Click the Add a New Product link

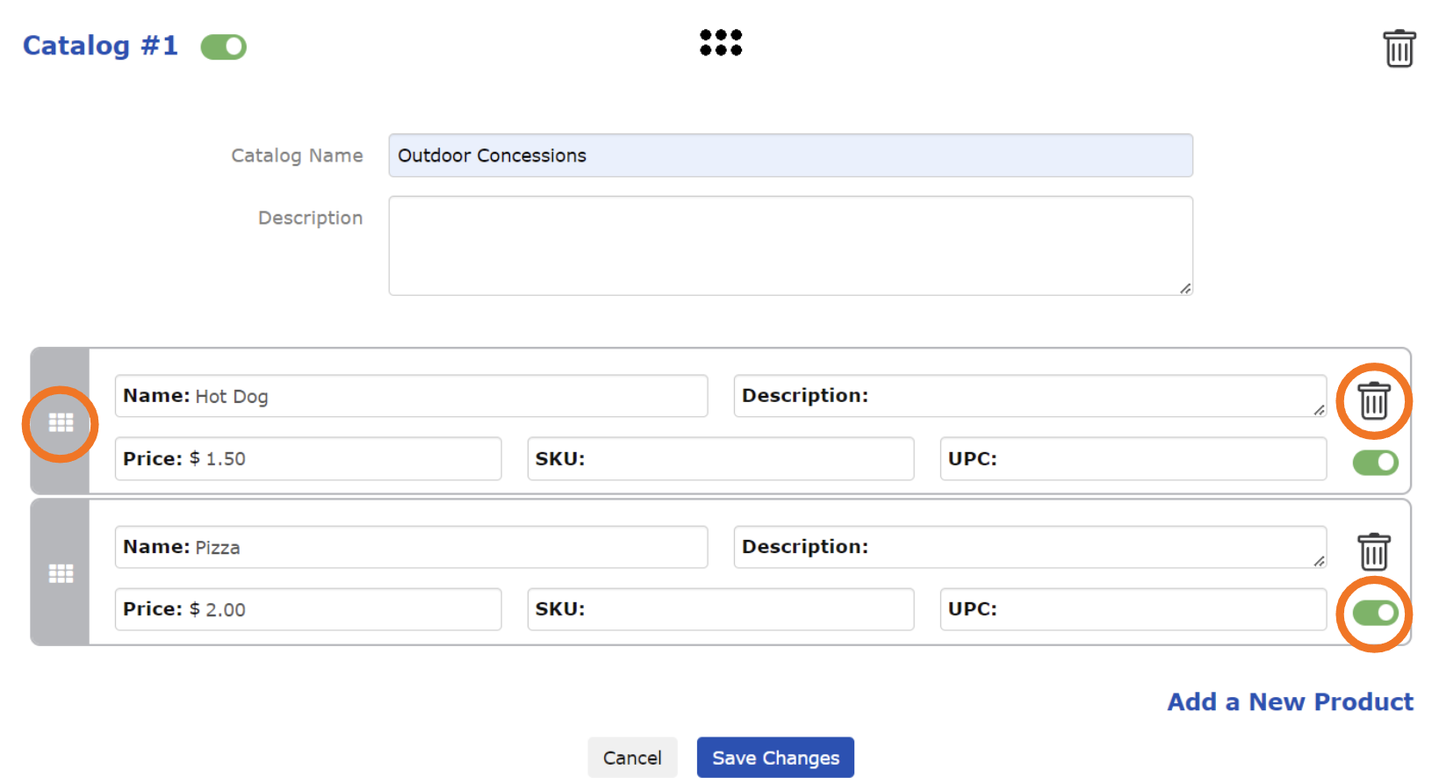[1289, 701]
